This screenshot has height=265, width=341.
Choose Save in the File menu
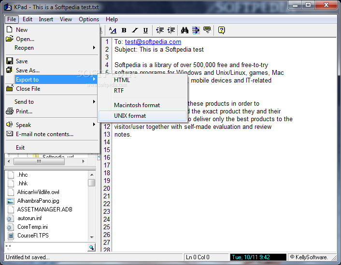(x=52, y=61)
